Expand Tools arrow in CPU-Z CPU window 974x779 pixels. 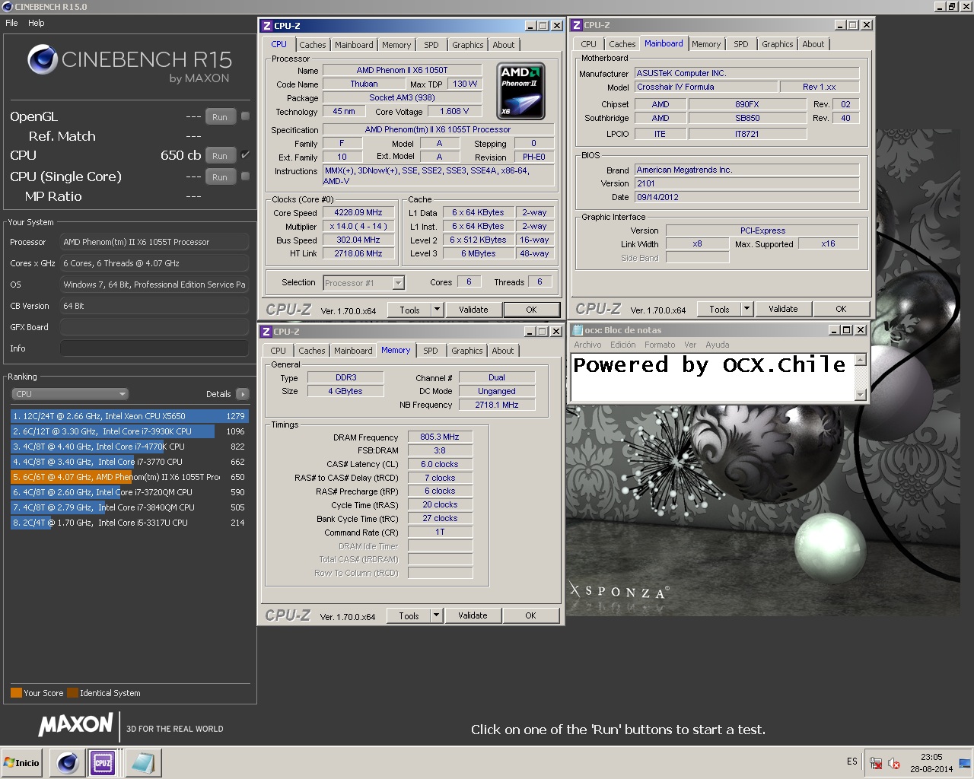(x=437, y=310)
